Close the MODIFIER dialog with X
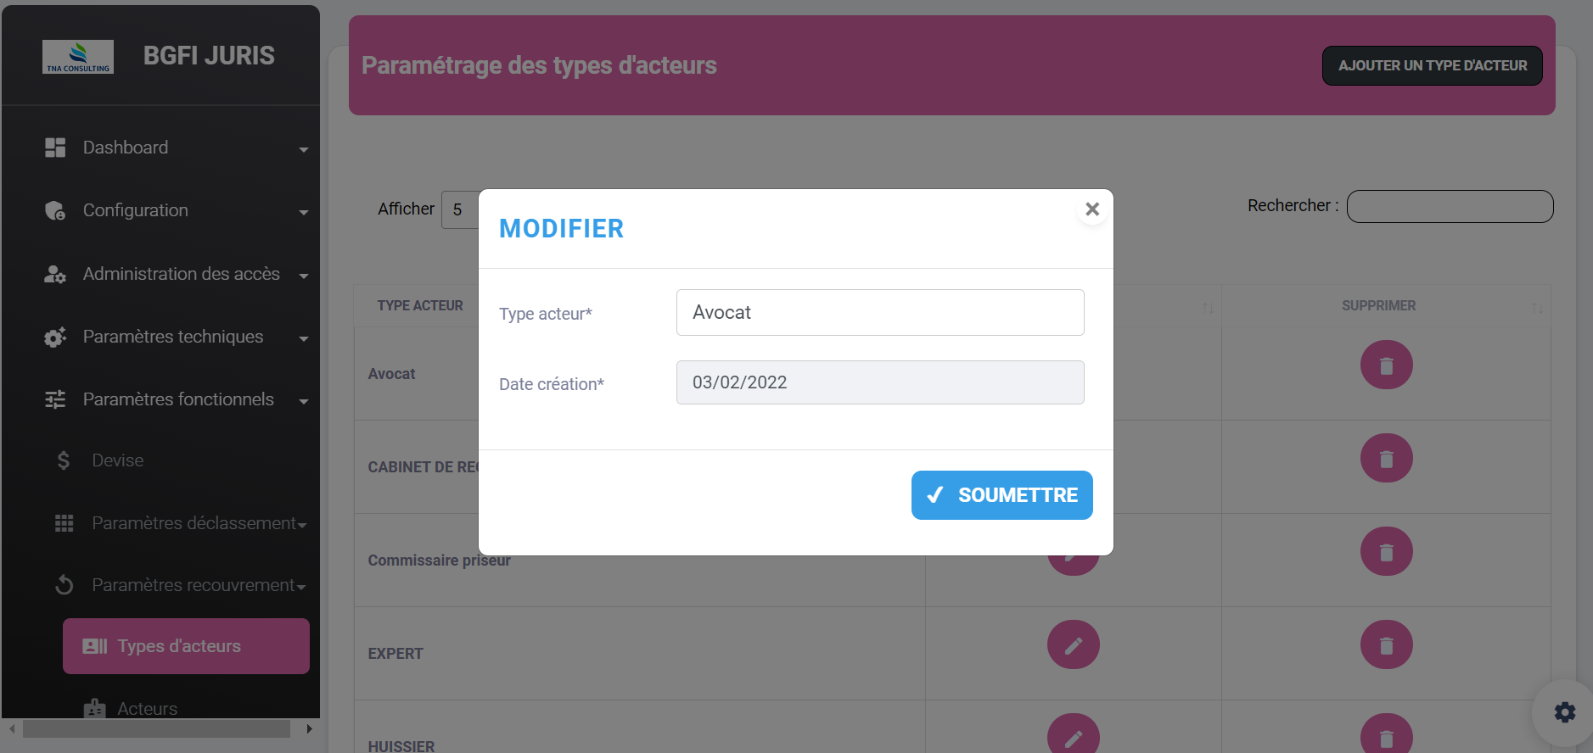Image resolution: width=1593 pixels, height=753 pixels. click(1092, 209)
